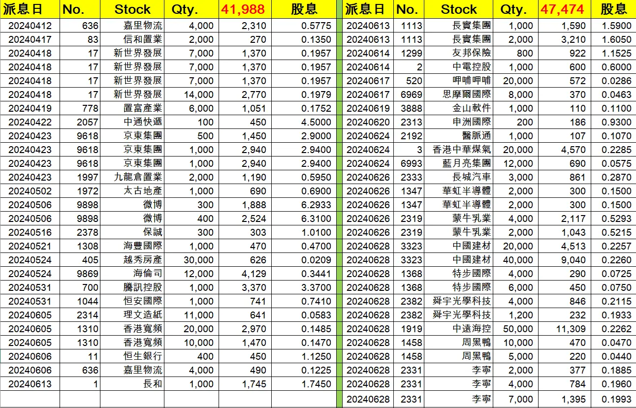The width and height of the screenshot is (636, 408).
Task: Select the 金山軟件 stock cell
Action: pos(459,108)
